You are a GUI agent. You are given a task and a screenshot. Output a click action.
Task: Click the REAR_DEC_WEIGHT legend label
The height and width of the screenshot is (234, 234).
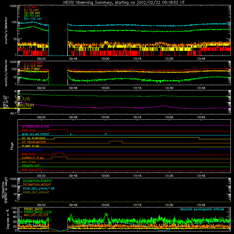[x=36, y=192]
